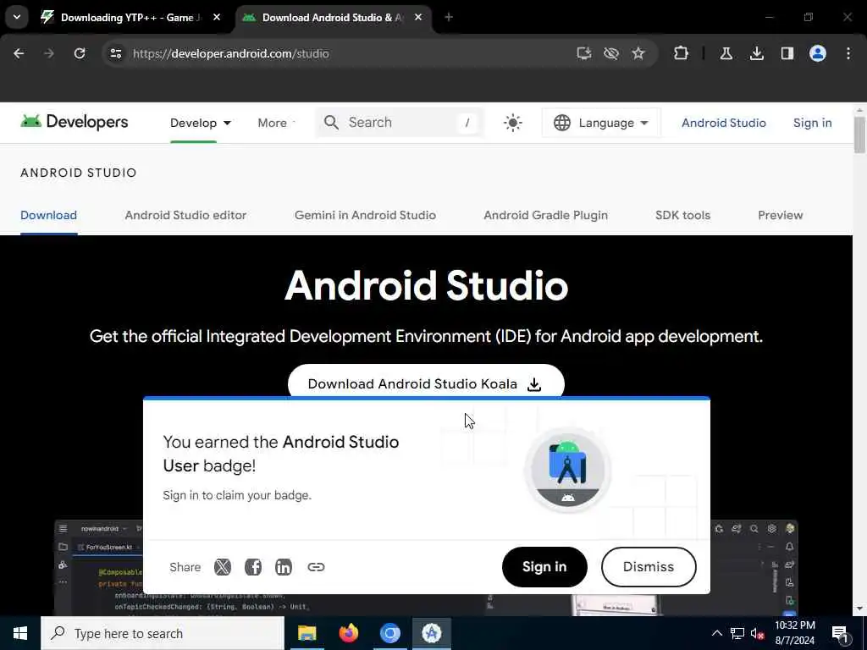Click the taskbar search box
The width and height of the screenshot is (867, 650).
point(163,633)
